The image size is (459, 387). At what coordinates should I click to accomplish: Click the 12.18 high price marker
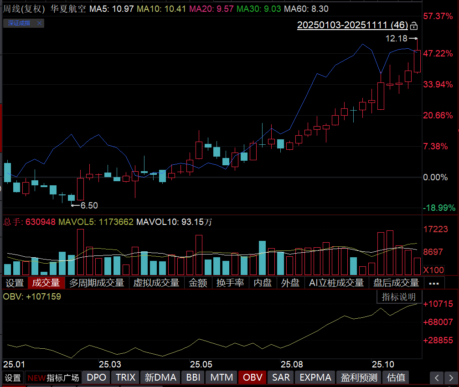coord(396,39)
